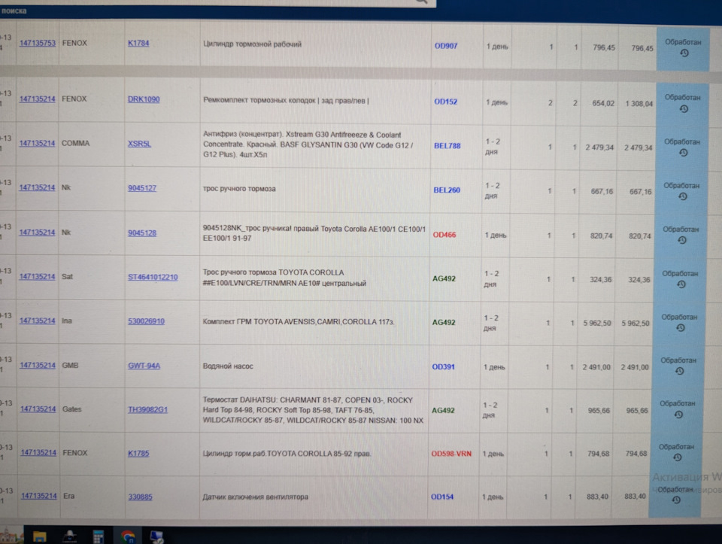
Task: Open article link 9045128
Action: tap(142, 233)
